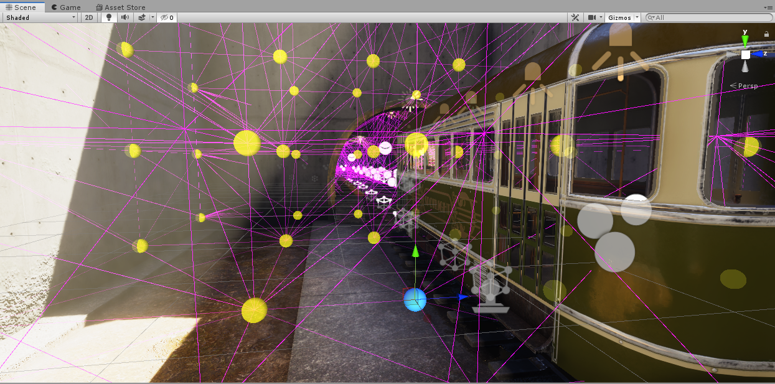775x384 pixels.
Task: Click the scene search field
Action: pos(710,17)
